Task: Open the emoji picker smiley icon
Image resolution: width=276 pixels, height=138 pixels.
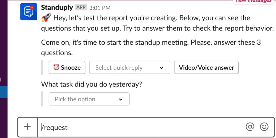Action: (x=264, y=127)
